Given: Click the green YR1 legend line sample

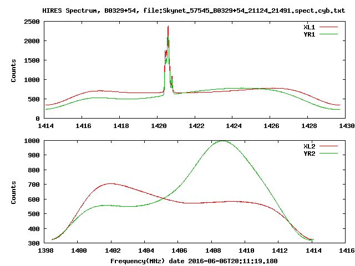Looking at the screenshot, I should [x=328, y=34].
